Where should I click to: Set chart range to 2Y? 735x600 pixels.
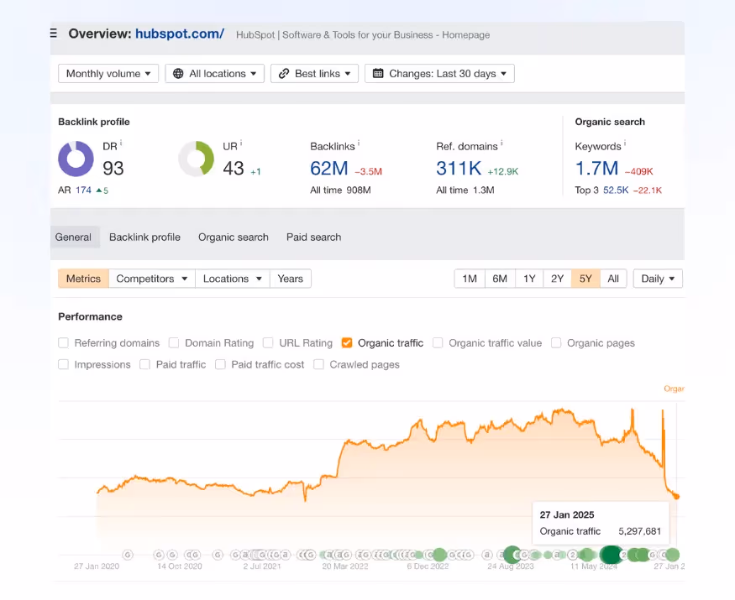click(558, 279)
